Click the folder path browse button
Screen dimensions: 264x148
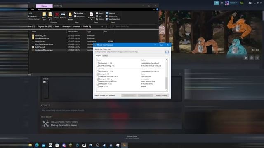(167, 52)
